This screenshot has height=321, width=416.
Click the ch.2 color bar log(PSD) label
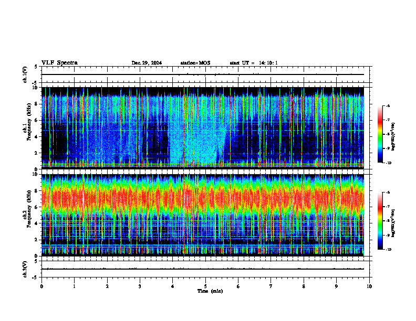pos(393,223)
